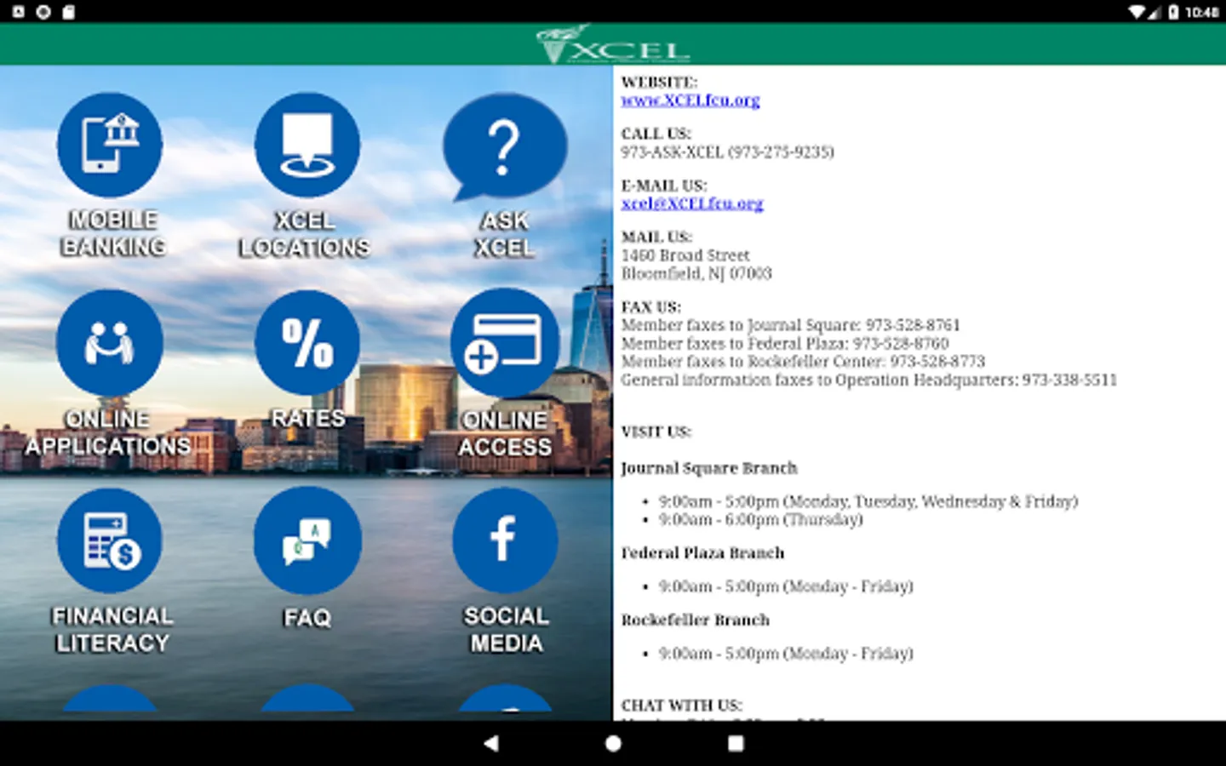The width and height of the screenshot is (1226, 766).
Task: Open the Online Access card icon
Action: pos(505,343)
